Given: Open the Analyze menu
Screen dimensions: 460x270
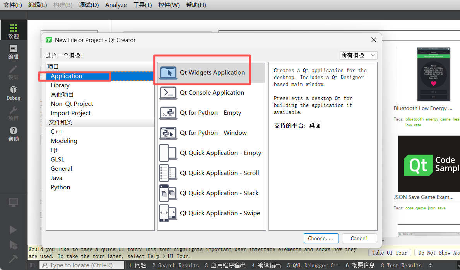Looking at the screenshot, I should 116,5.
